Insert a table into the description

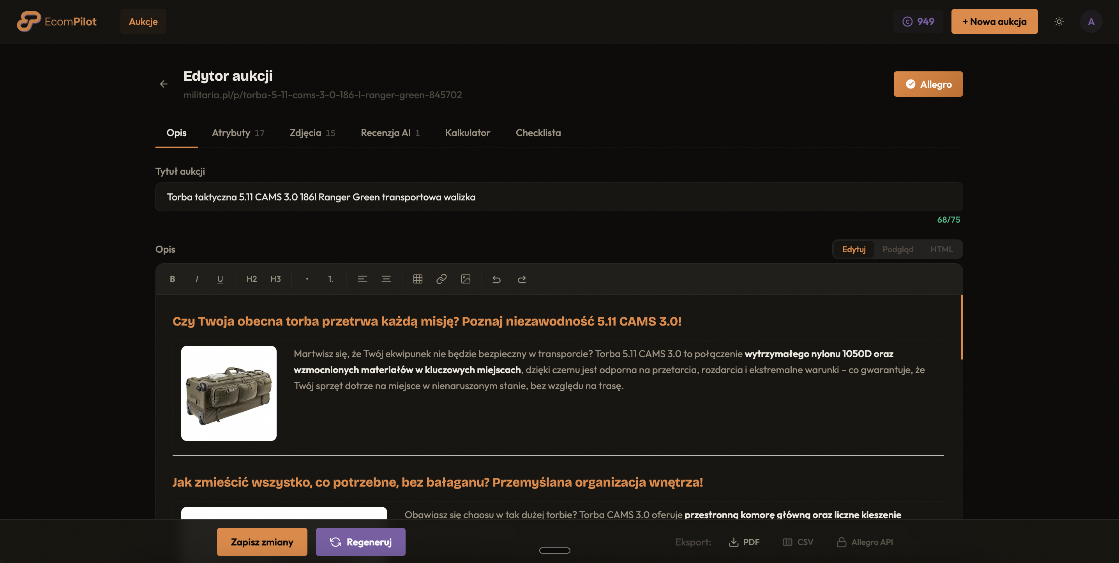(x=417, y=279)
